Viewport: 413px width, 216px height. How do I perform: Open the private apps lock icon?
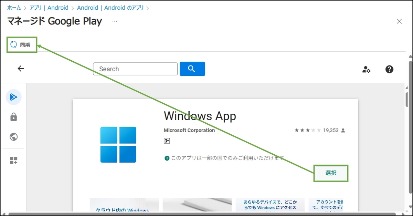pos(14,117)
